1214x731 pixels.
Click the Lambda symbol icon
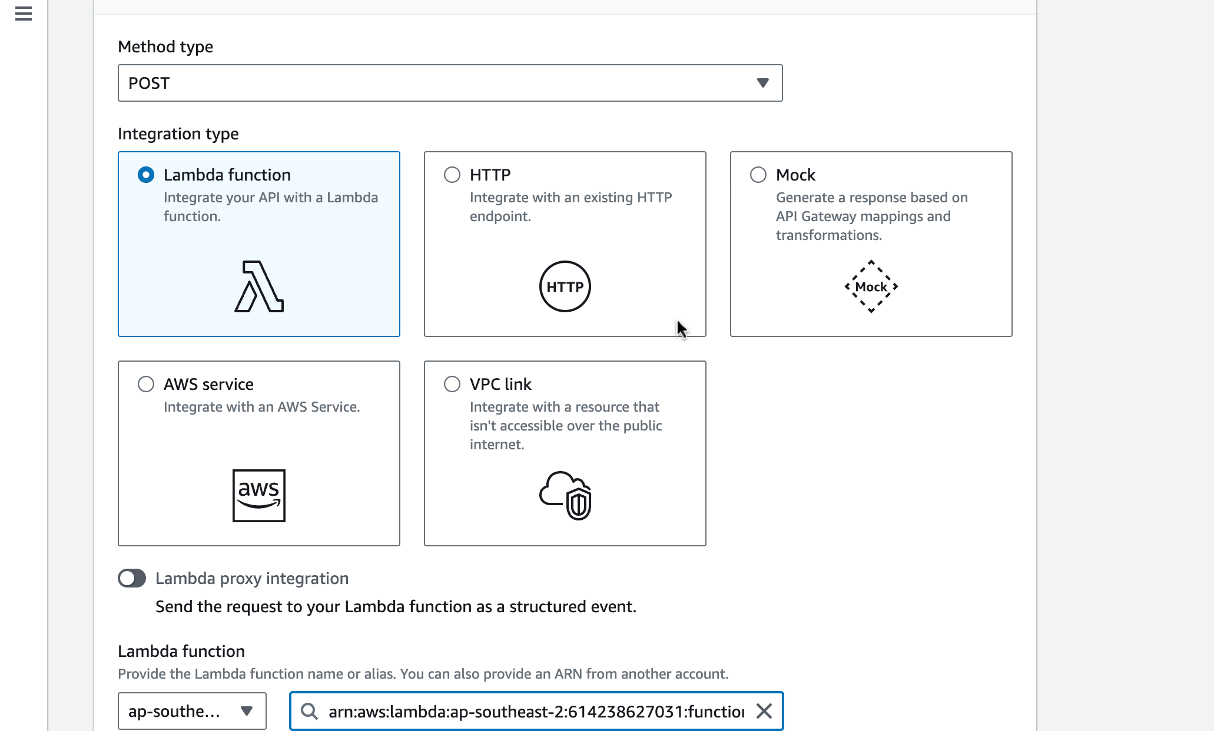259,286
